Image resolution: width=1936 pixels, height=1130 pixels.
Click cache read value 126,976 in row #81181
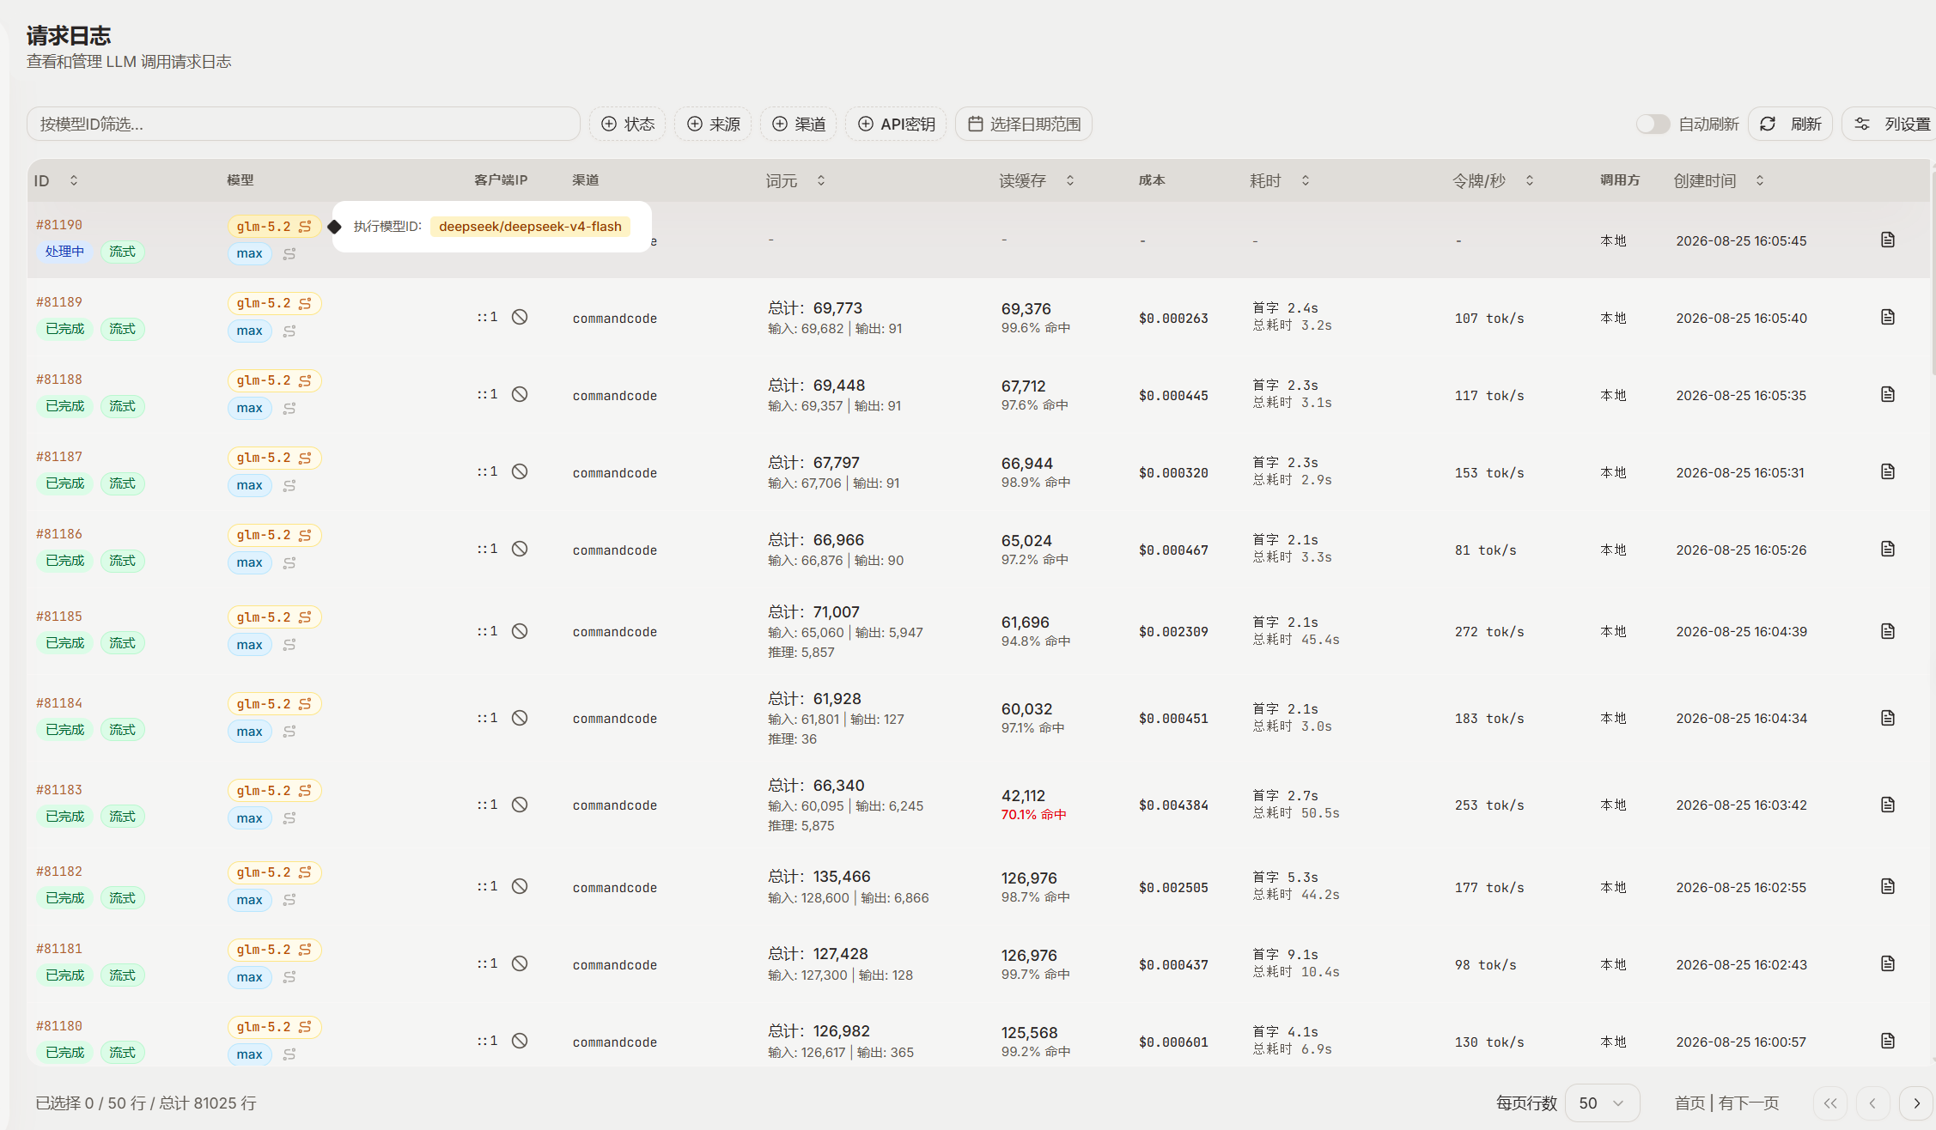click(1029, 955)
